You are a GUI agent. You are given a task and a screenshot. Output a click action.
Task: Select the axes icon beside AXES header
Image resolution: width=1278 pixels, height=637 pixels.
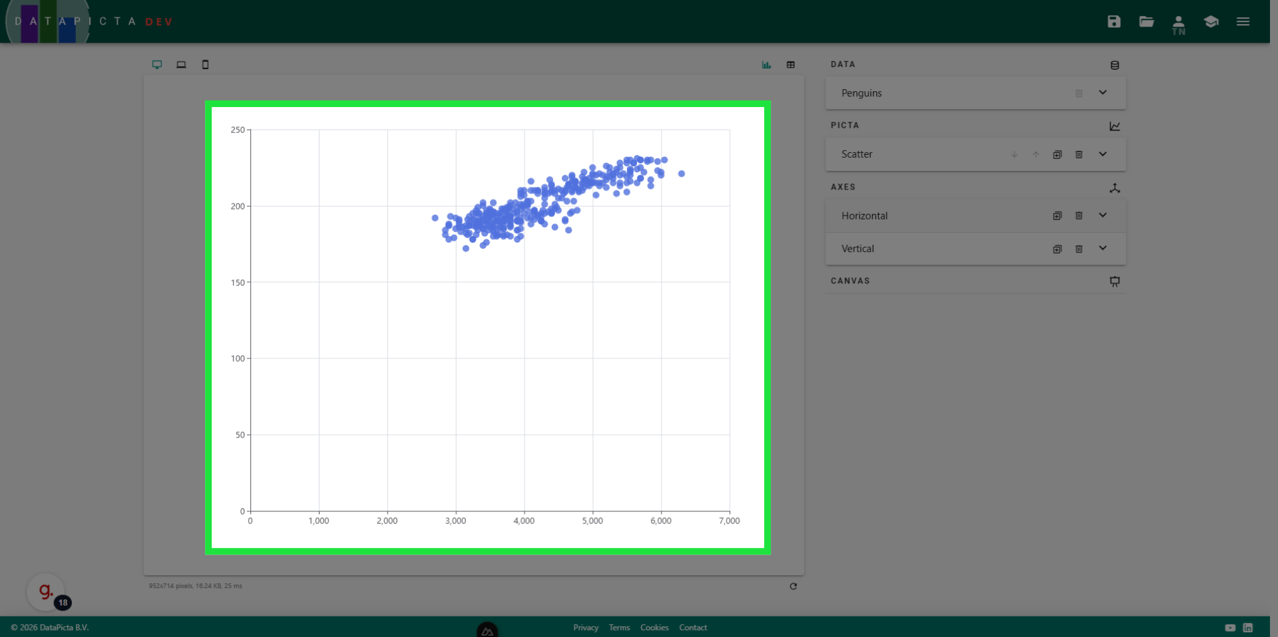(1116, 188)
